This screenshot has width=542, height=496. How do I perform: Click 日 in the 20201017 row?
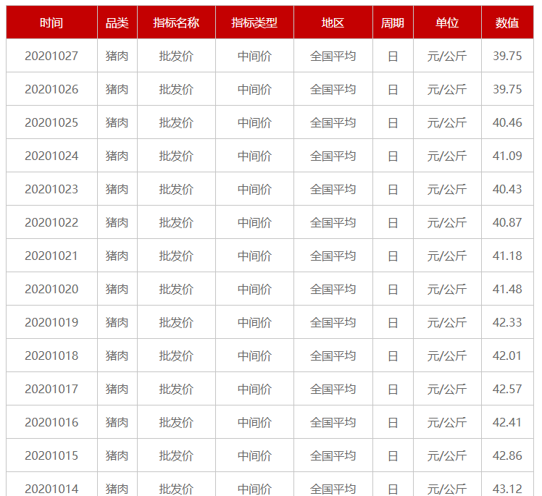click(x=393, y=390)
